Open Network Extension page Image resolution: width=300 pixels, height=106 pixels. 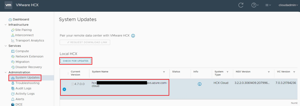point(29,56)
